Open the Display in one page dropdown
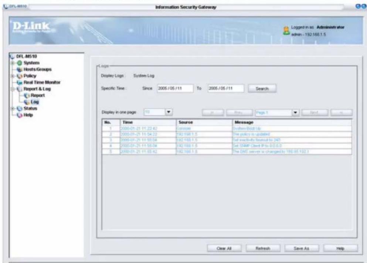Viewport: 367px width, 263px height. pyautogui.click(x=169, y=112)
